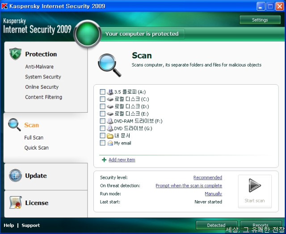The height and width of the screenshot is (234, 286).
Task: Click the Update globe icon
Action: (x=16, y=176)
